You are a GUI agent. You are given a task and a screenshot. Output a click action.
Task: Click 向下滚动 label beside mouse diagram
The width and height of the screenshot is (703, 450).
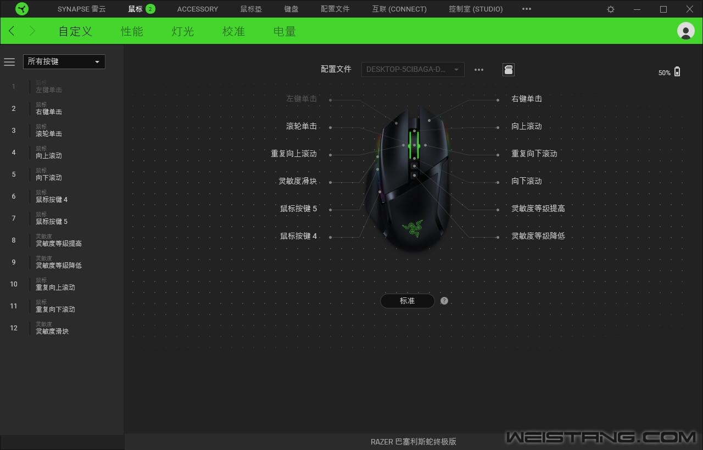tap(527, 181)
